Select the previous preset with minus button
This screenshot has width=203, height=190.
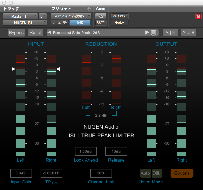[54, 23]
